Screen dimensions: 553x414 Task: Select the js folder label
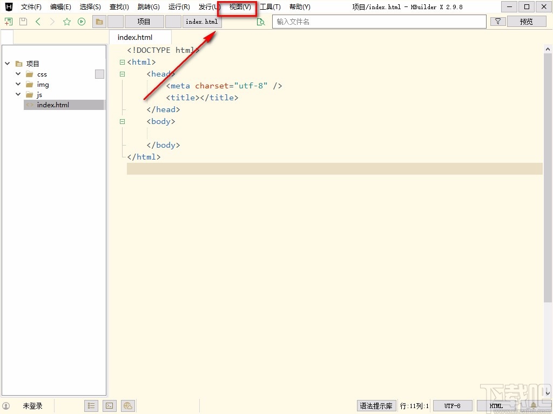(39, 95)
